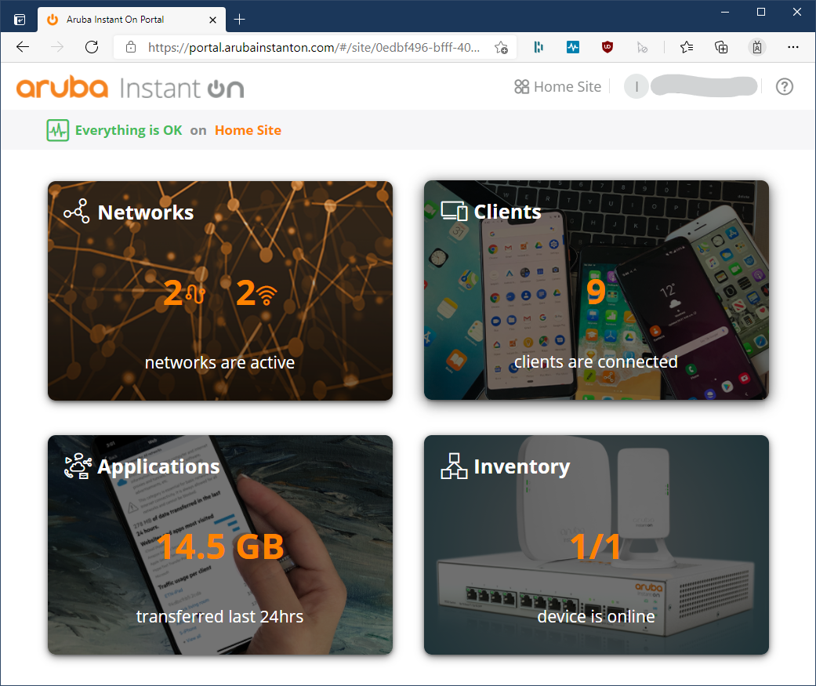Click the 'clients are connected' caption
This screenshot has height=686, width=816.
596,361
